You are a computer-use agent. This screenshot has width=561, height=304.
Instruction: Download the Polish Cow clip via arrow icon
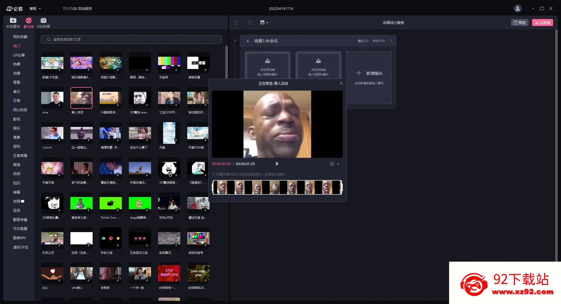coord(118,210)
